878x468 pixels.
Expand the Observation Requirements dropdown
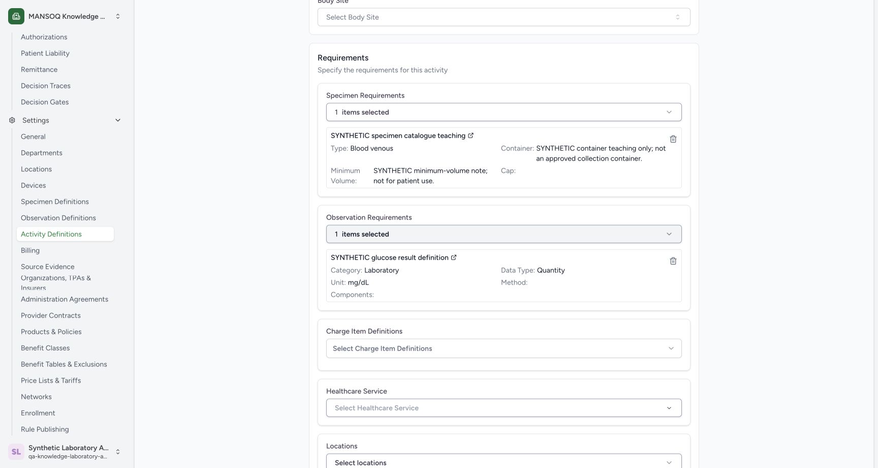point(504,234)
